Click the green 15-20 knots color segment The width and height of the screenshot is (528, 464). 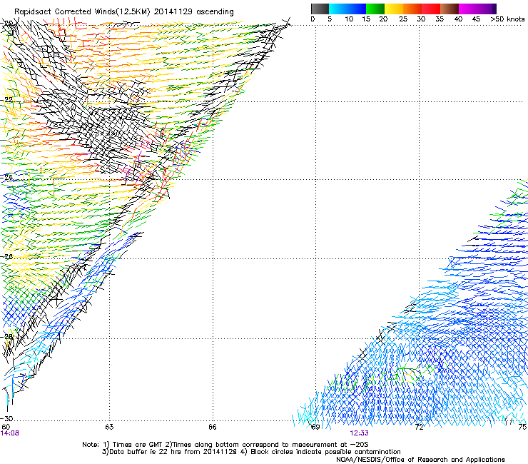click(375, 9)
